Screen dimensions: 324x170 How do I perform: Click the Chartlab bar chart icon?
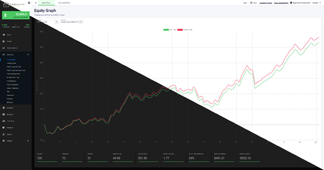pyautogui.click(x=4, y=54)
